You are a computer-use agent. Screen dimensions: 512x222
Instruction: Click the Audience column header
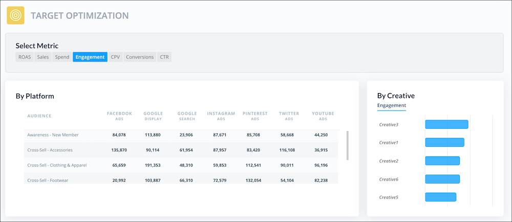point(39,116)
